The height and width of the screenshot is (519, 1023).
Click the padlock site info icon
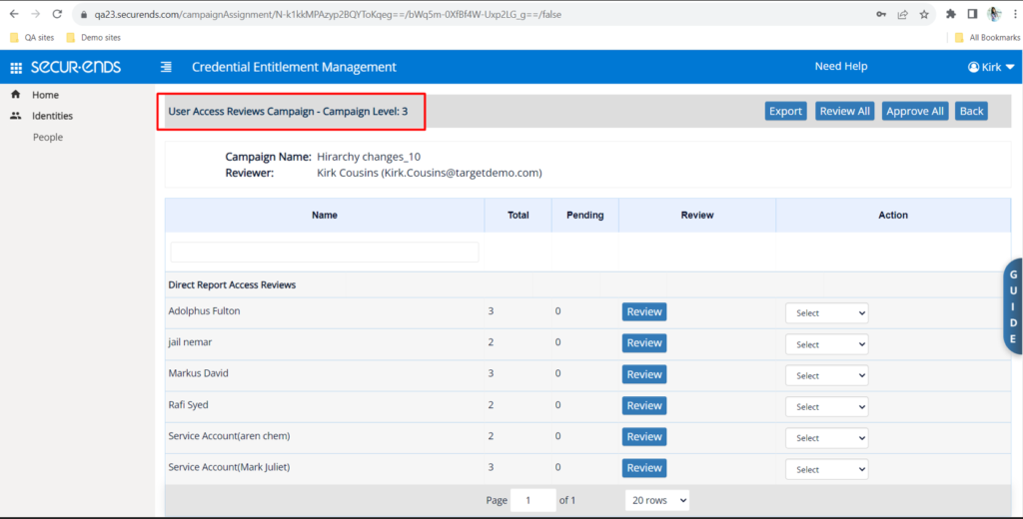click(84, 14)
